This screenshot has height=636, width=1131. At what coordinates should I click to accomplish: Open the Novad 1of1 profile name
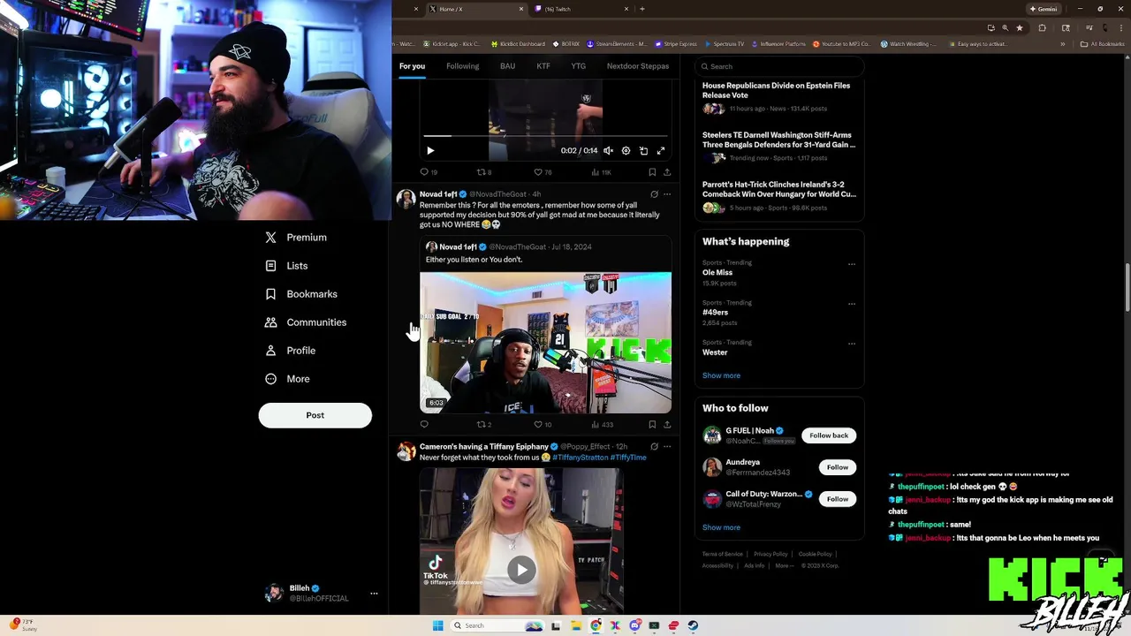point(438,194)
